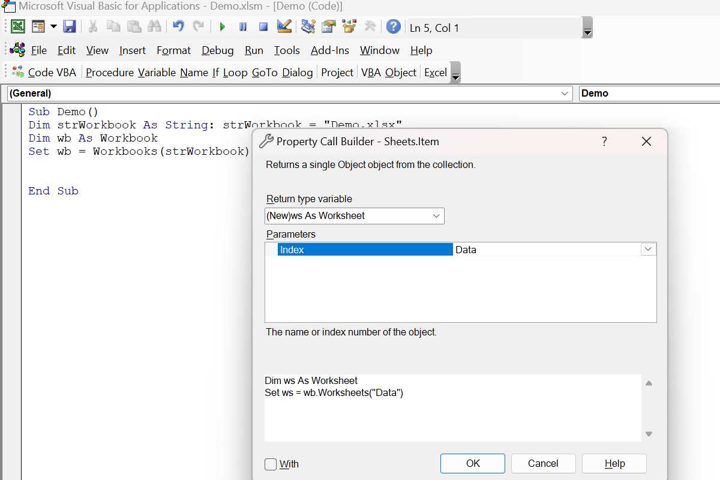The image size is (720, 480).
Task: Save the project with the floppy disk icon
Action: (x=70, y=26)
